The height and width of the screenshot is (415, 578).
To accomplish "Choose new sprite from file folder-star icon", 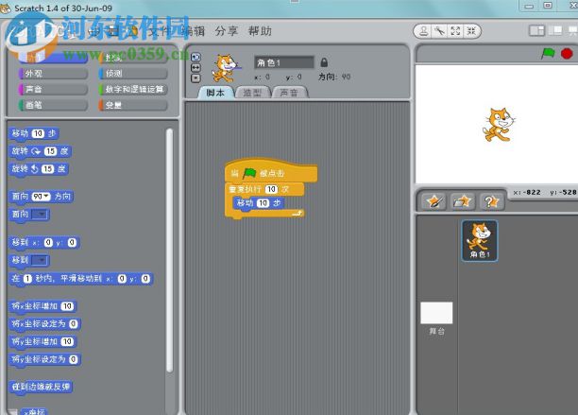I will point(462,201).
